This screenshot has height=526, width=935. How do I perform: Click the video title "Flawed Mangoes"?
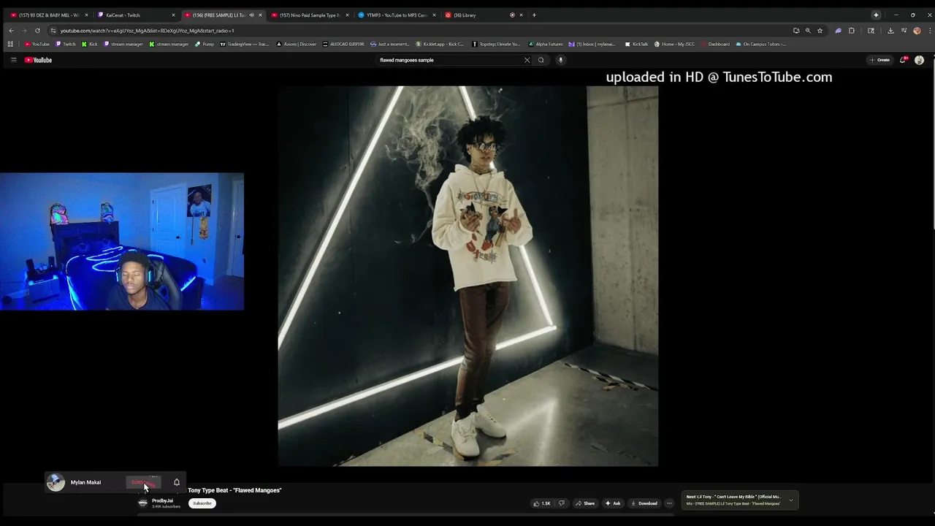click(x=234, y=490)
